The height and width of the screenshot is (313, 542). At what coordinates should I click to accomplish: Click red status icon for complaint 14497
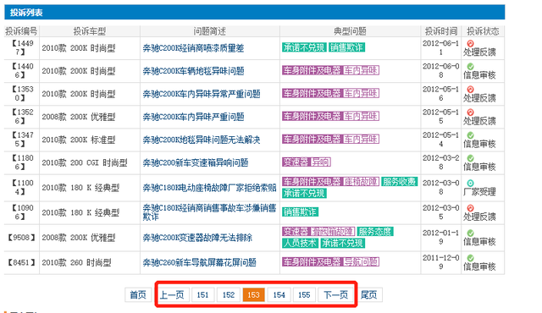point(470,43)
